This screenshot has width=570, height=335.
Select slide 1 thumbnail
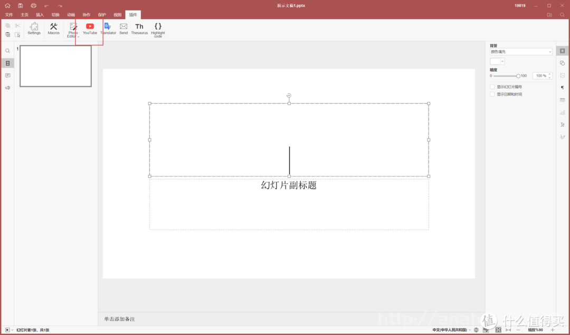[x=55, y=66]
